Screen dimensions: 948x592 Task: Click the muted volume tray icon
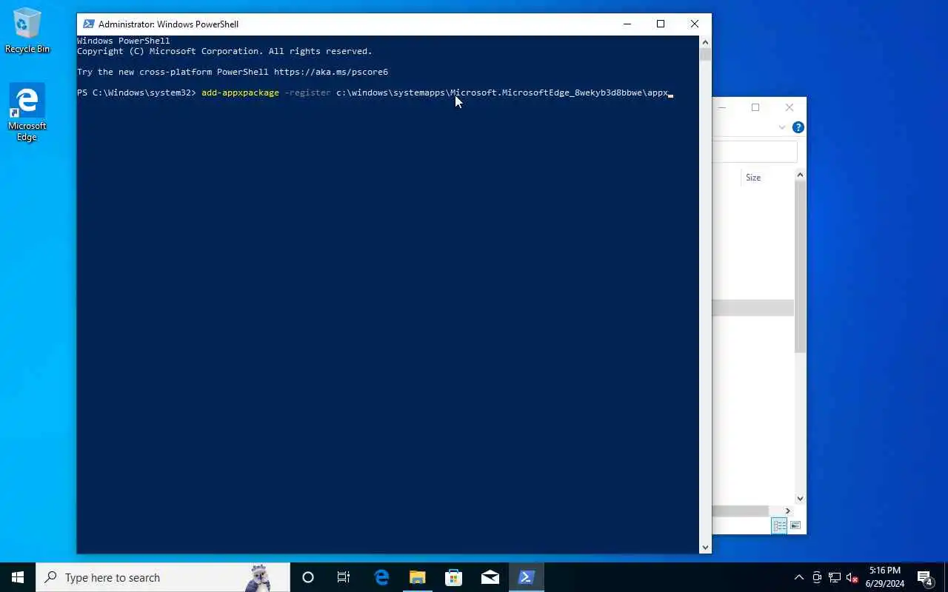pos(852,577)
